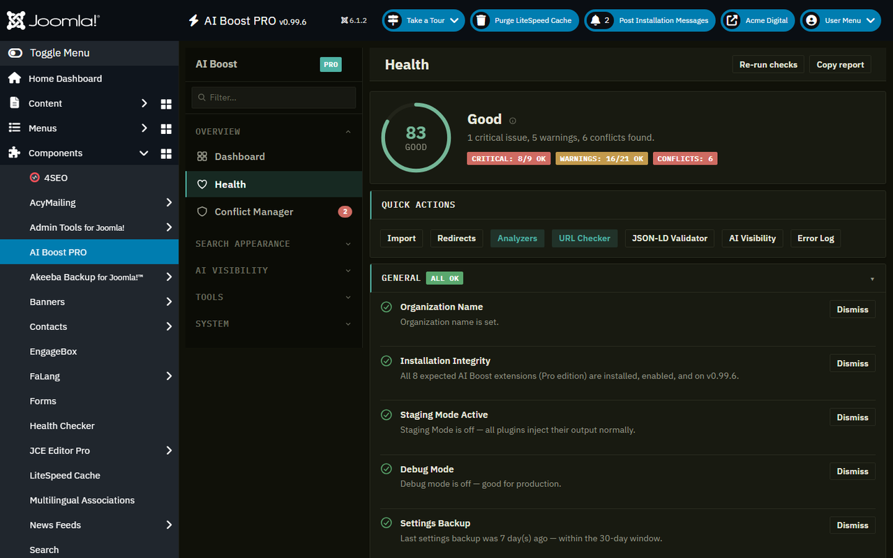The height and width of the screenshot is (558, 893).
Task: Click the WARNINGS: 16/21 OK badge
Action: [601, 159]
